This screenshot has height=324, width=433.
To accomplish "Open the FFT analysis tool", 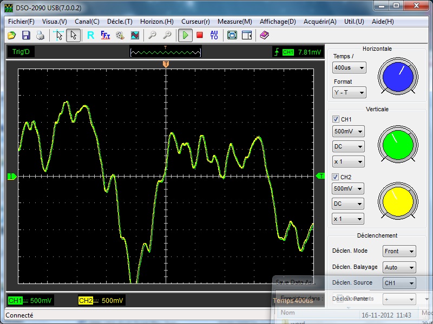I will (x=106, y=36).
